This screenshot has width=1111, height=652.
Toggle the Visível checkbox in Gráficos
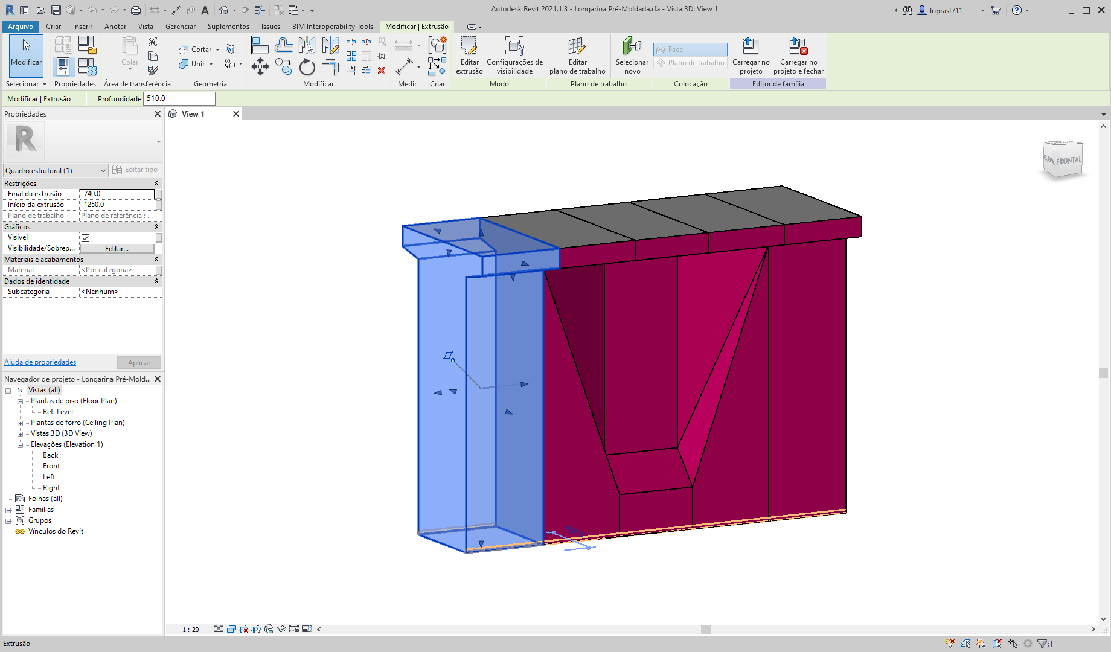point(85,237)
